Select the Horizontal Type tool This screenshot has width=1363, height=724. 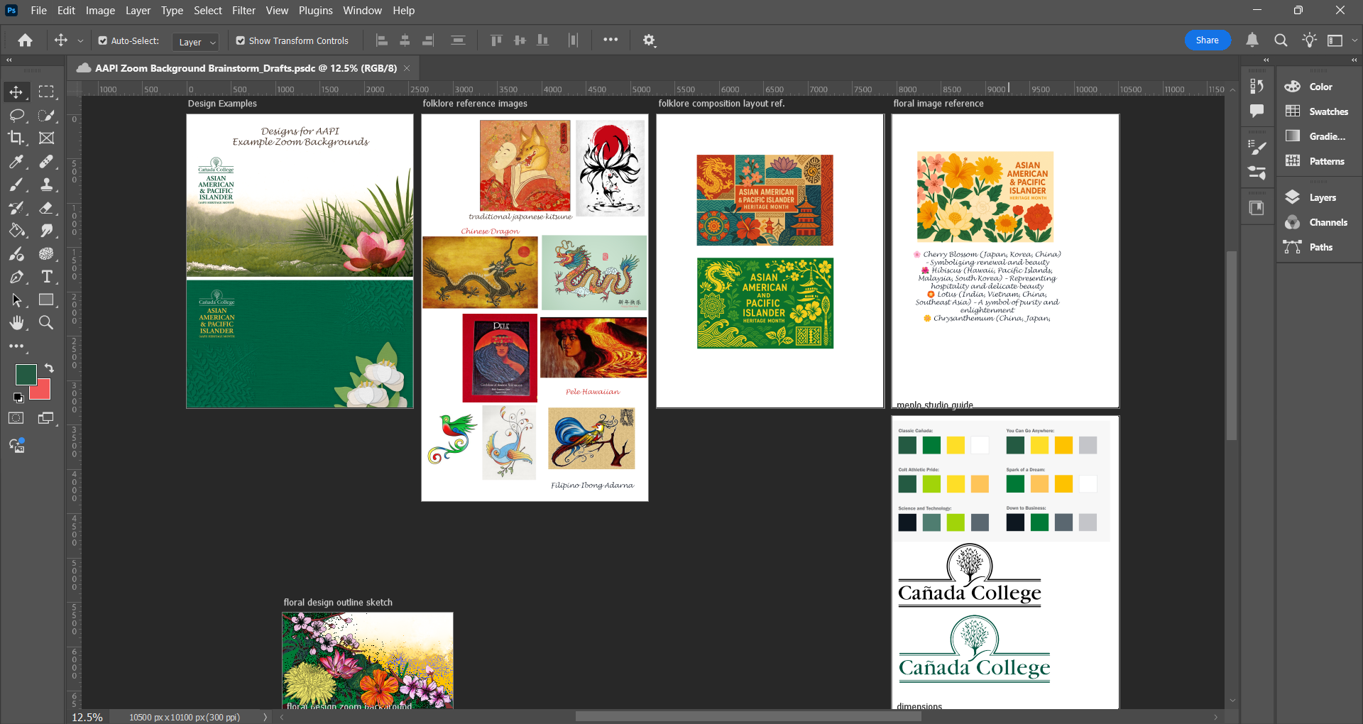(x=46, y=277)
